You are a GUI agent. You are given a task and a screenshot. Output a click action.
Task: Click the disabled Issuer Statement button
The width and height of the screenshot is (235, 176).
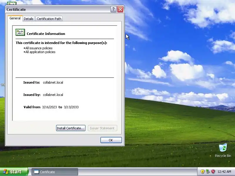[x=102, y=128]
